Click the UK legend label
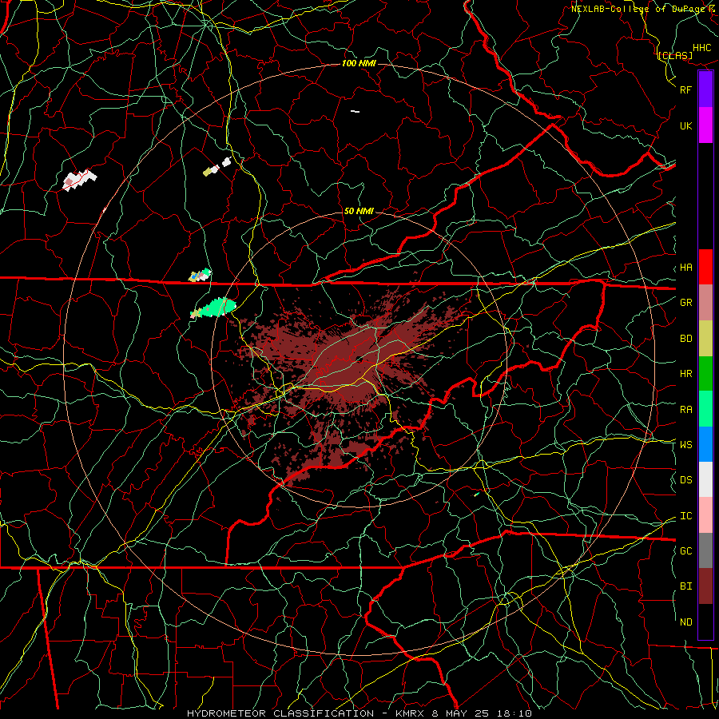The height and width of the screenshot is (719, 719). [686, 125]
